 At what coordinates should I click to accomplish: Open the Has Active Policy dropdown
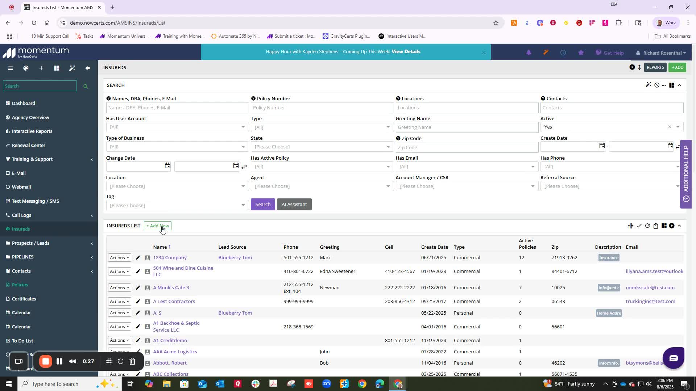coord(322,167)
